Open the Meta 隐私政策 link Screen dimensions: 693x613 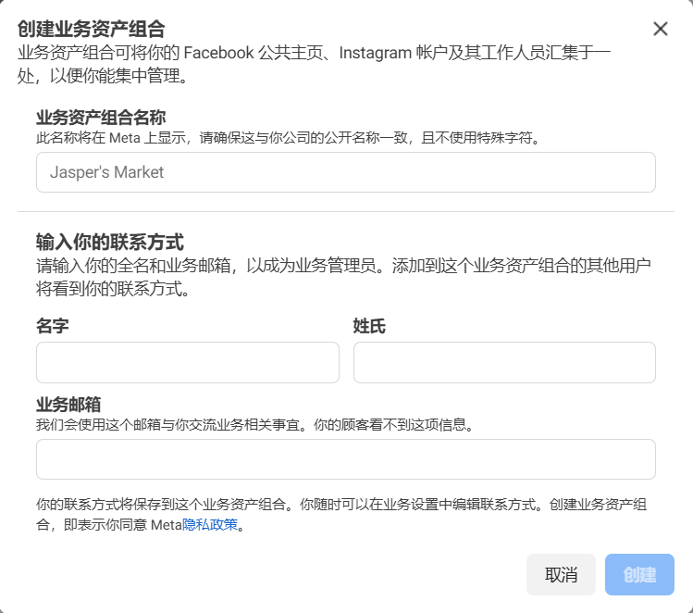click(210, 525)
